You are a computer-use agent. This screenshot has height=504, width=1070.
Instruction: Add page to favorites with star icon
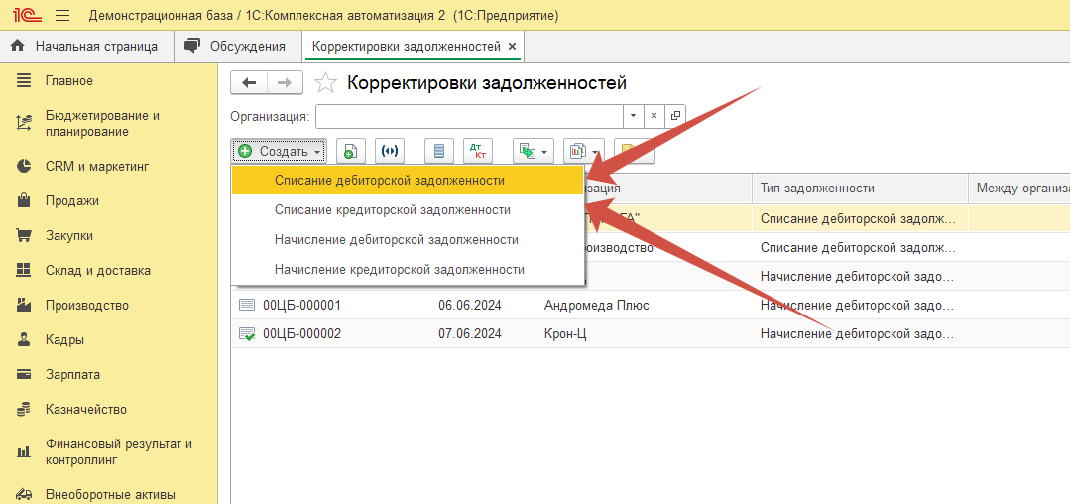pos(326,83)
